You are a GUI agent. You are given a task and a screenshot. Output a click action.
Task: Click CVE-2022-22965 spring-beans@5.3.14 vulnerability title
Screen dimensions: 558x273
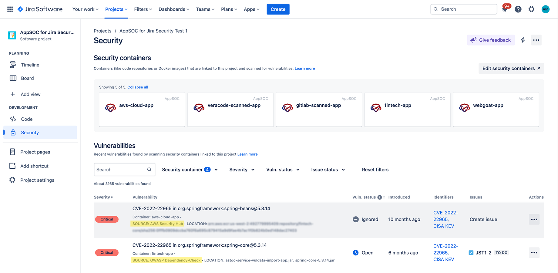click(201, 208)
